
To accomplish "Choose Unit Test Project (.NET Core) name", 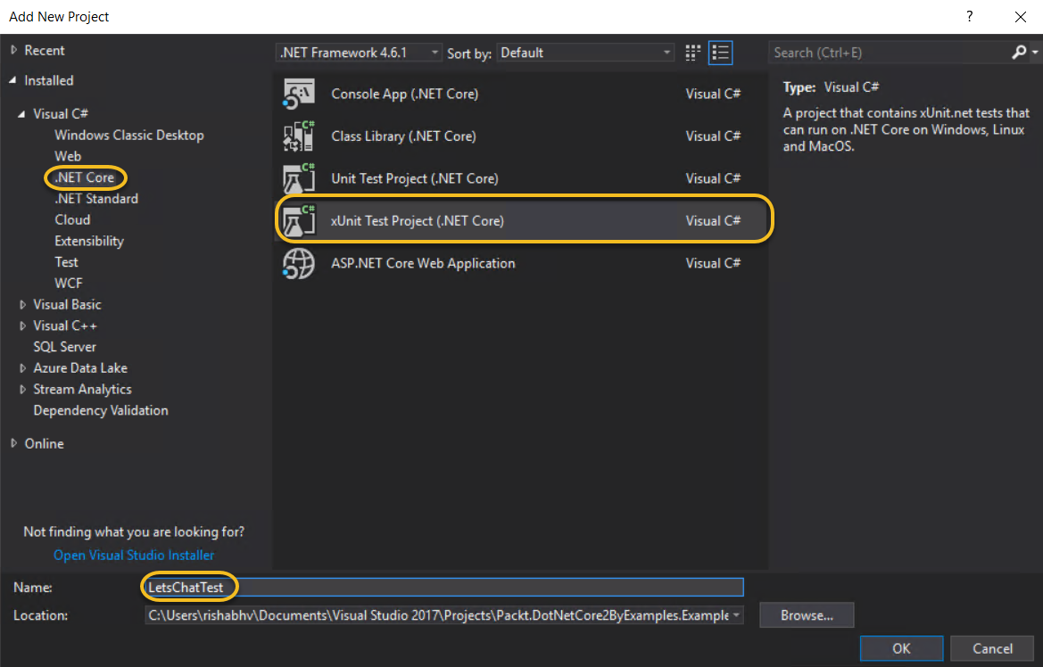I will (414, 179).
